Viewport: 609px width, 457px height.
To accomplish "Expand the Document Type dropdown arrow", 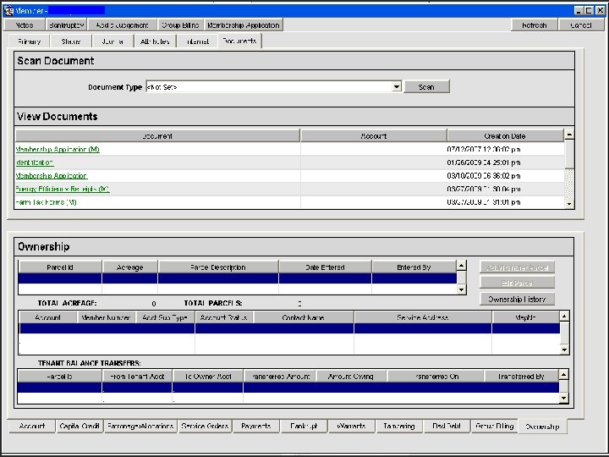I will [396, 87].
